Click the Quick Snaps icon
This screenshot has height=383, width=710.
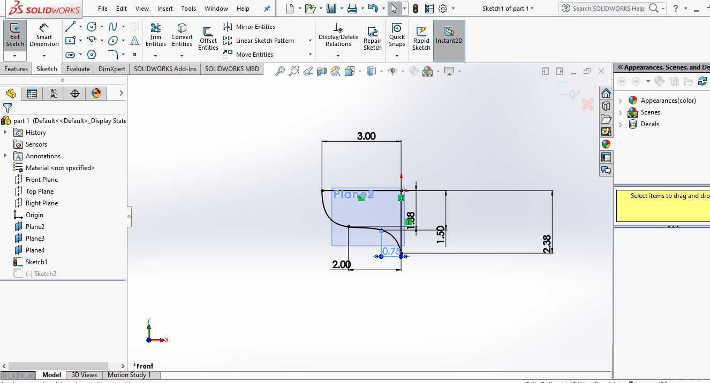(x=397, y=36)
